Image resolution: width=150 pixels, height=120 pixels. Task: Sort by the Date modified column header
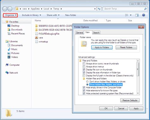coord(91,21)
